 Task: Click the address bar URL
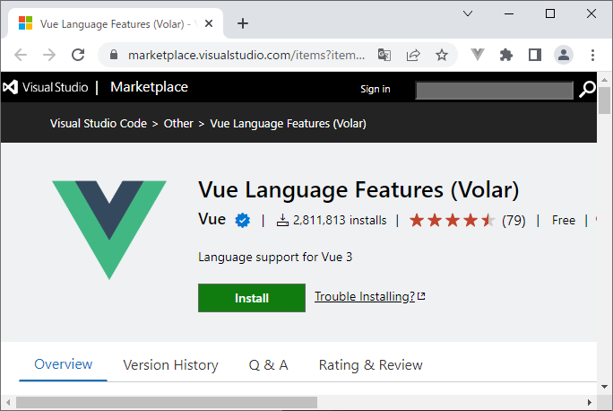(246, 56)
